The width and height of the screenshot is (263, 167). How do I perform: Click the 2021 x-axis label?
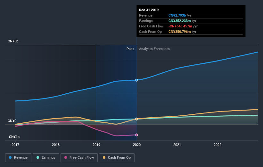coord(177,145)
